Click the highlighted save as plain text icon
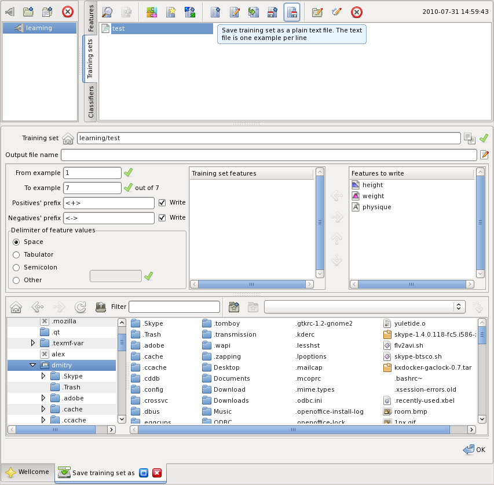 292,12
